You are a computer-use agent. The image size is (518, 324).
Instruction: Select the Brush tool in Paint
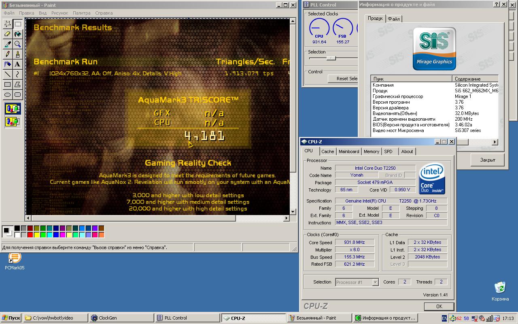click(17, 54)
